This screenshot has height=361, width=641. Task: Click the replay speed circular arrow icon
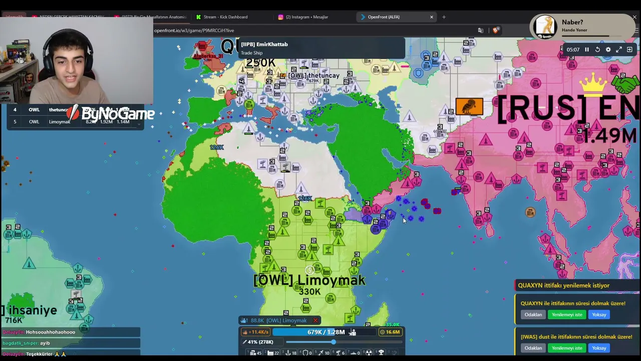pos(597,50)
